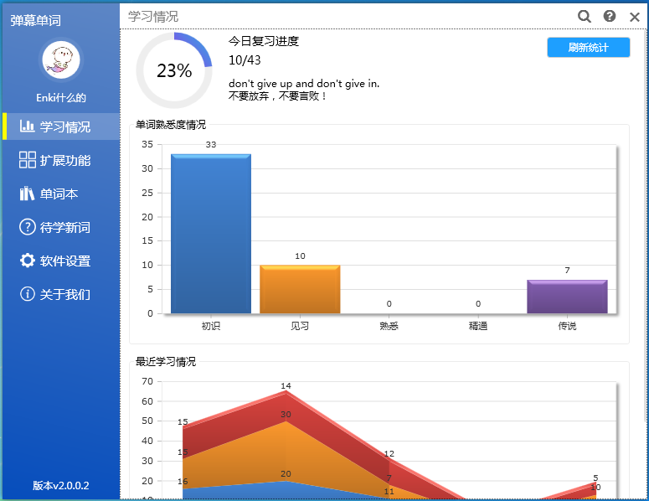Click the 版本v2.0.0.2 version label
The height and width of the screenshot is (501, 649).
(61, 486)
